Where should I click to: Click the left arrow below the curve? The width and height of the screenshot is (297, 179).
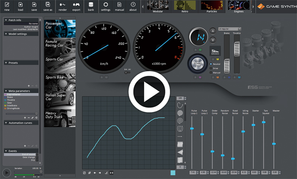tap(95, 173)
